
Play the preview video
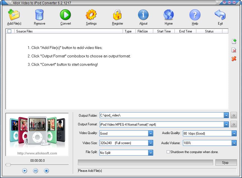tap(25, 171)
